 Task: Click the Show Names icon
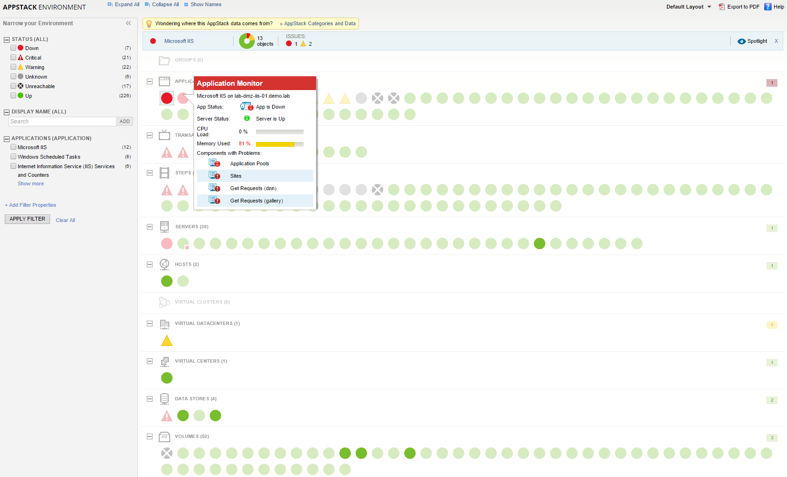click(186, 4)
